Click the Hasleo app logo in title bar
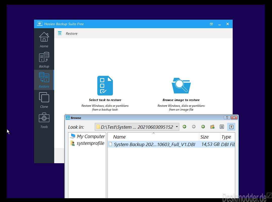This screenshot has width=272, height=202. pos(40,24)
